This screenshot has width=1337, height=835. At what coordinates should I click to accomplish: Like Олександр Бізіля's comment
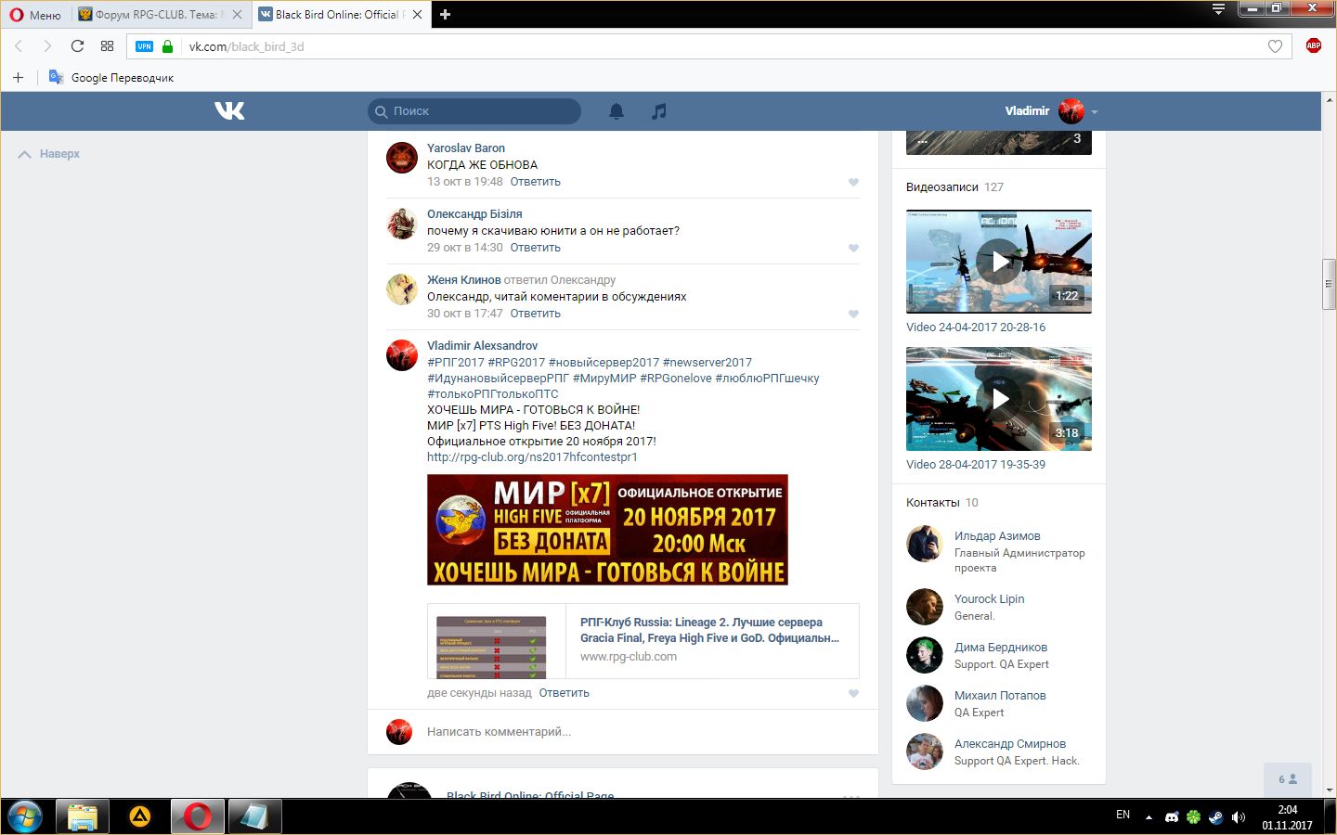coord(853,248)
